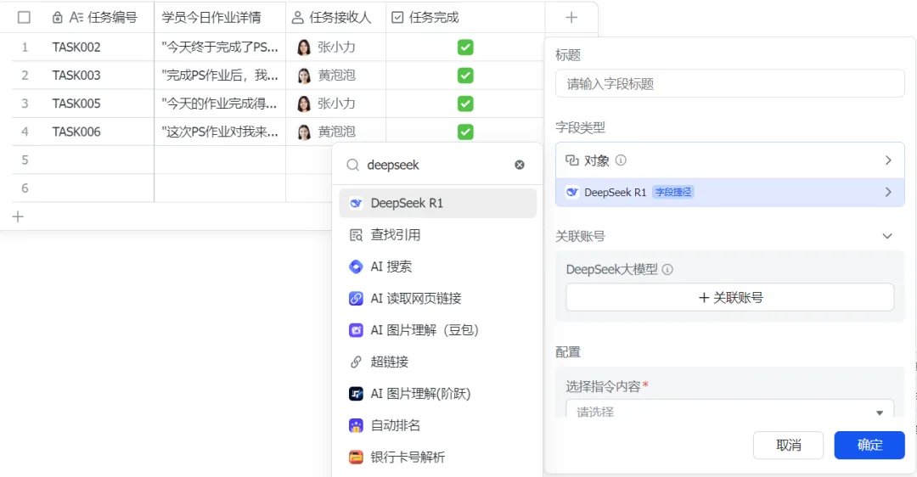Image resolution: width=917 pixels, height=477 pixels.
Task: Click the 取消 button
Action: pyautogui.click(x=788, y=446)
